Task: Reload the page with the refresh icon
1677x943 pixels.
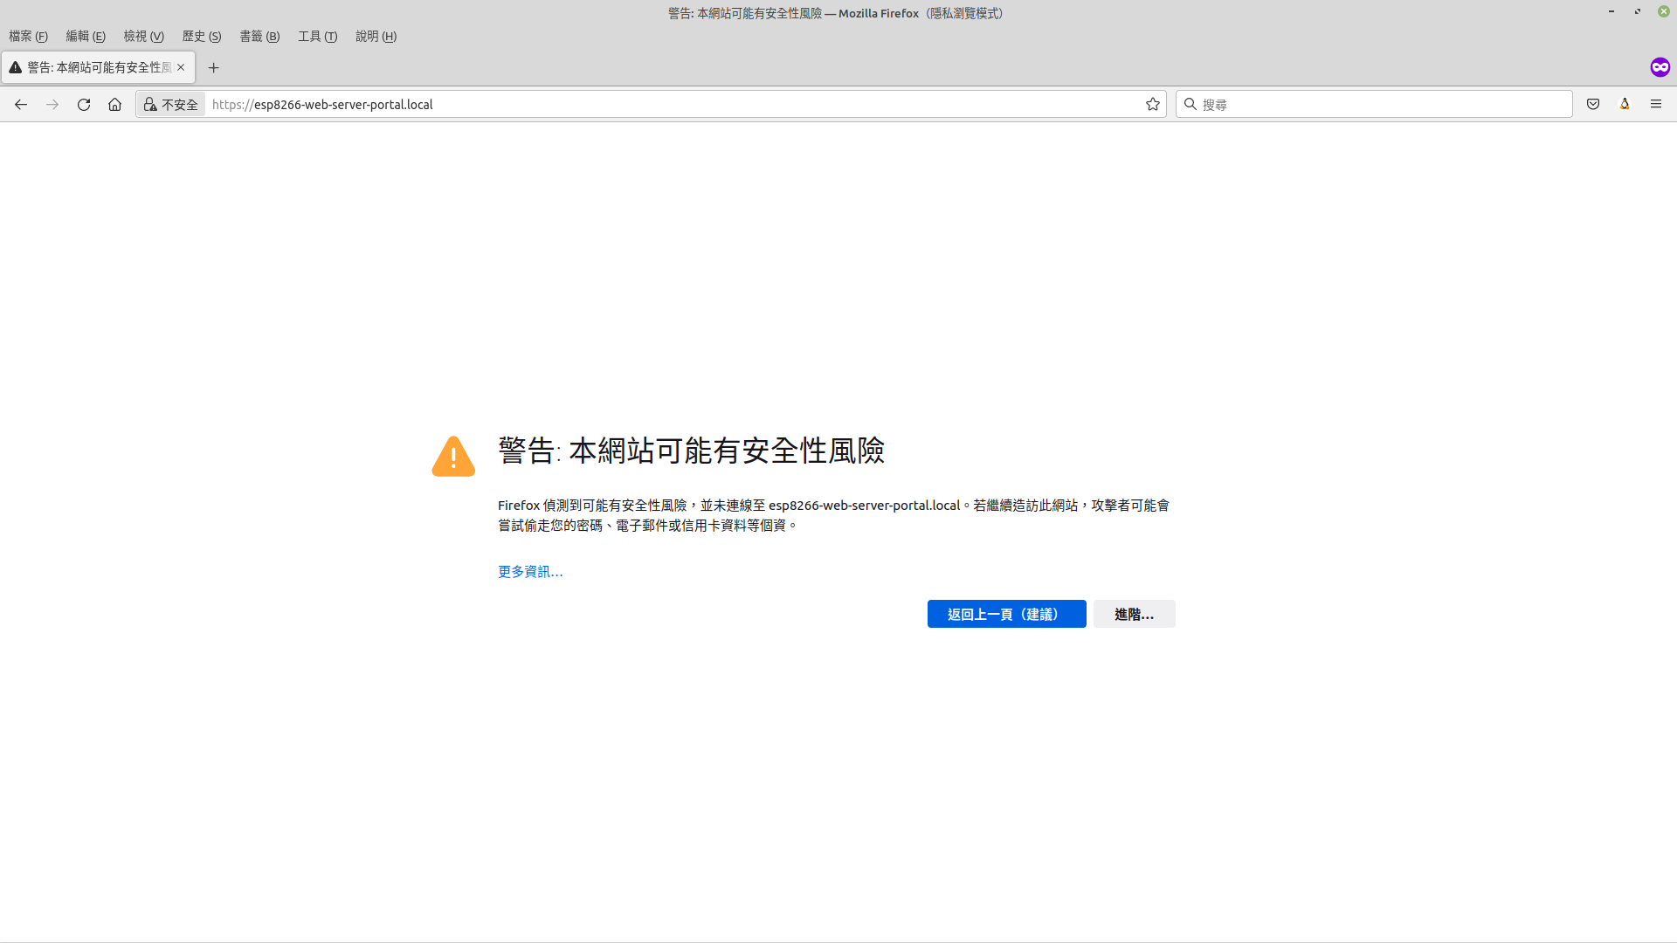Action: [84, 104]
